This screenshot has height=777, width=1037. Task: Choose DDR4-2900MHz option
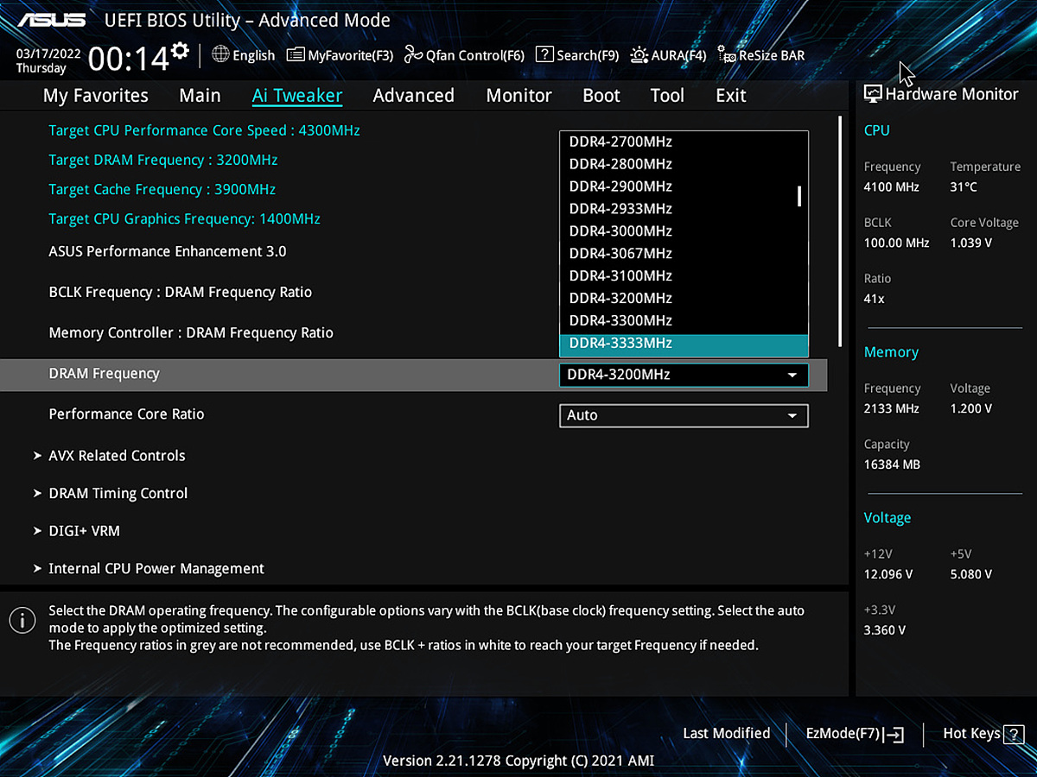click(x=684, y=186)
